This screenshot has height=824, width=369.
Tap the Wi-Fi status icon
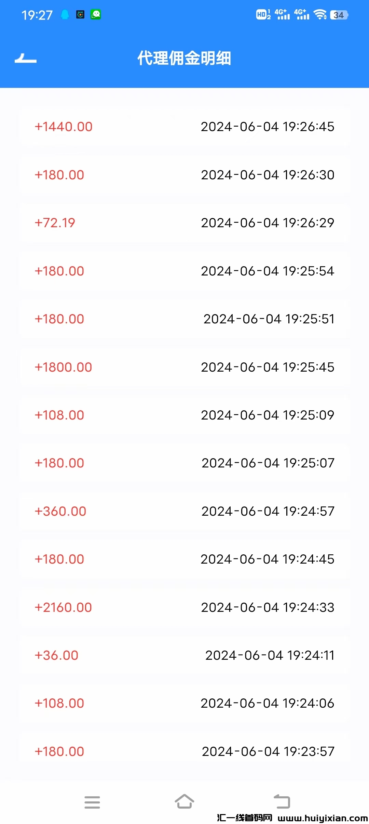point(320,15)
